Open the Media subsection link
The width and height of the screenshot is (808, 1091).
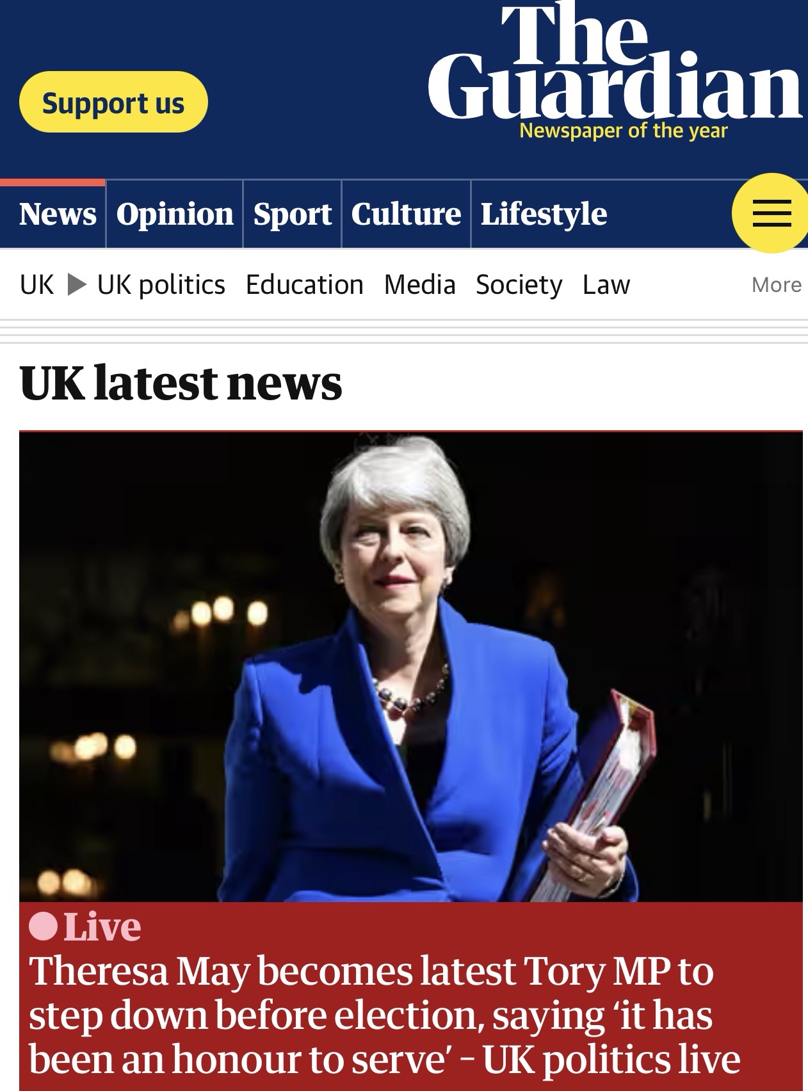(420, 284)
